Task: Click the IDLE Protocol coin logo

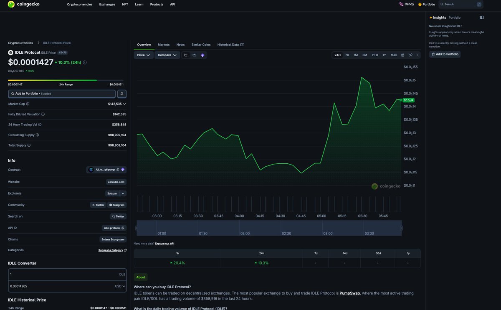Action: tap(11, 52)
